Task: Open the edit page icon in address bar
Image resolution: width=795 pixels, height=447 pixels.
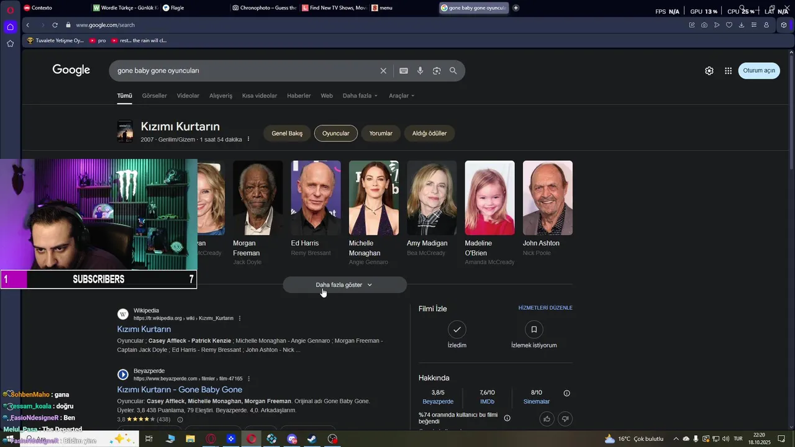Action: pyautogui.click(x=692, y=25)
